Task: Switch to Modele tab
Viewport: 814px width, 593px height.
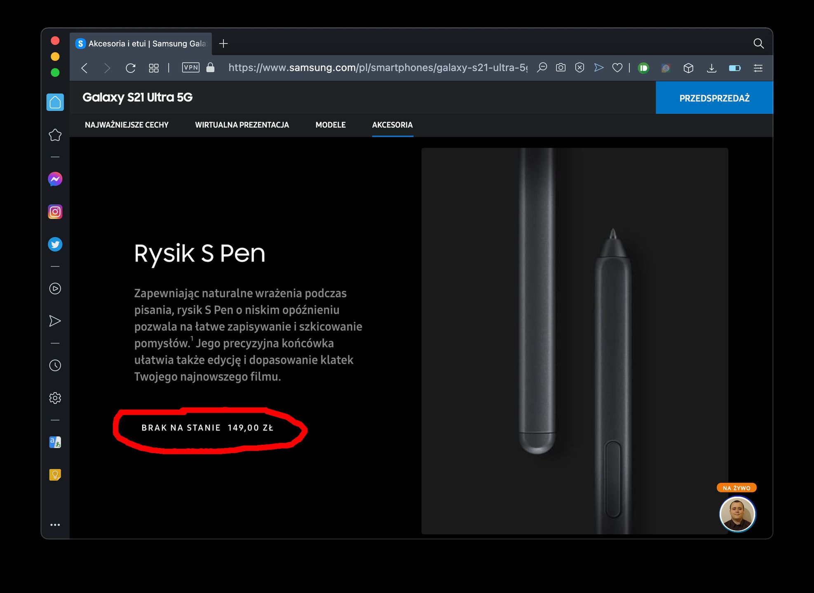Action: click(x=331, y=125)
